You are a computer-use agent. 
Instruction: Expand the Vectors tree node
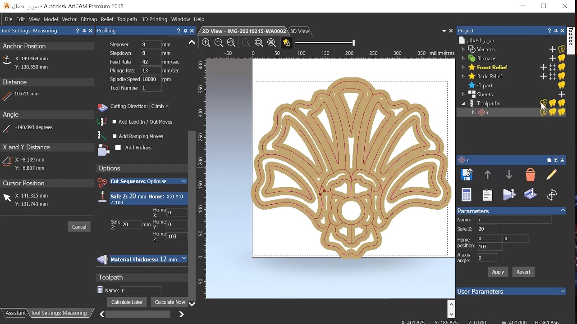(x=463, y=49)
